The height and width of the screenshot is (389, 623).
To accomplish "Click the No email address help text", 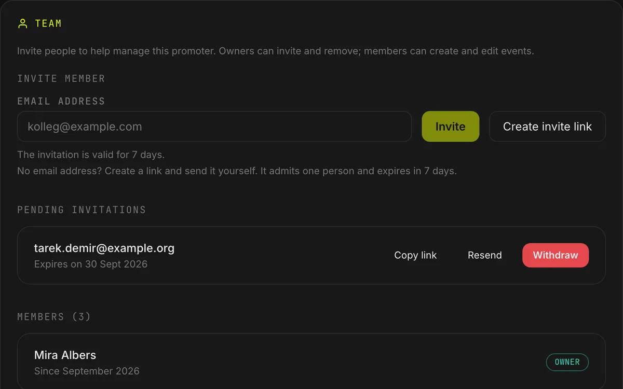I will 237,171.
